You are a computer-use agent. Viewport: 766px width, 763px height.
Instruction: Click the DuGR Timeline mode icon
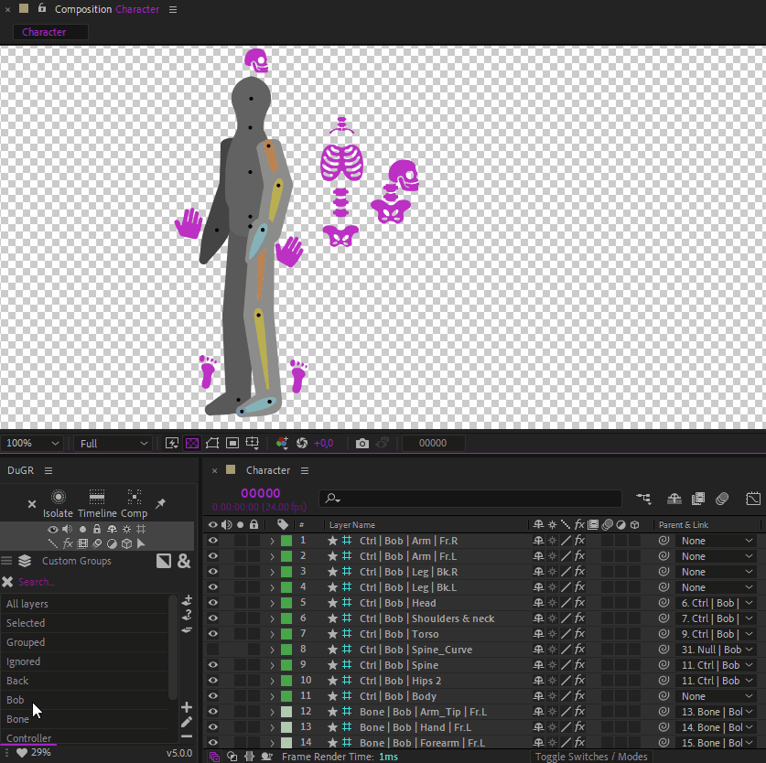[97, 497]
